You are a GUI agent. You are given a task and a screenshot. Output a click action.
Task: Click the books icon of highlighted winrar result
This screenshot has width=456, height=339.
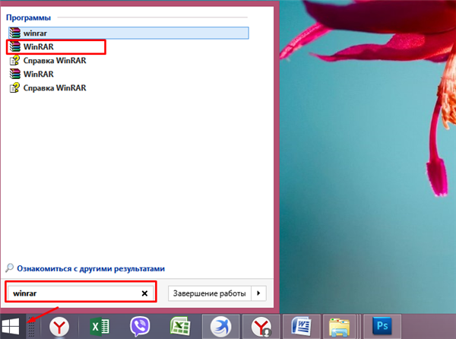tap(15, 33)
